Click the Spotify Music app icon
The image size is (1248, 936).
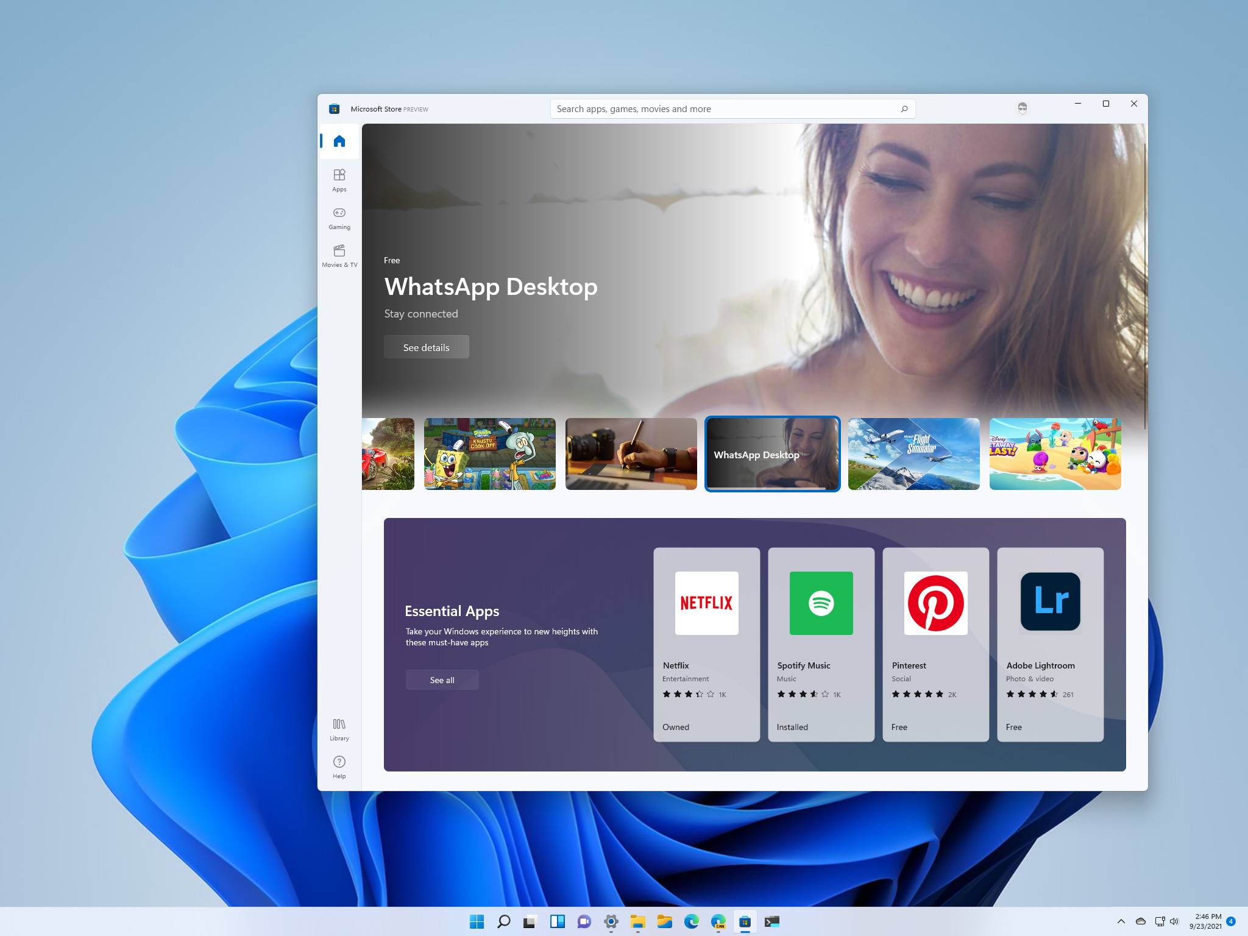821,603
